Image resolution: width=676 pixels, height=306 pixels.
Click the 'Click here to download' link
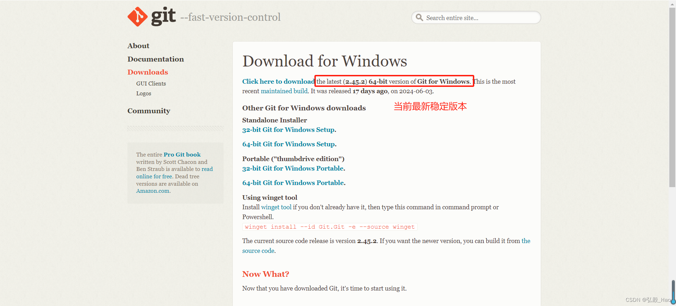coord(278,82)
